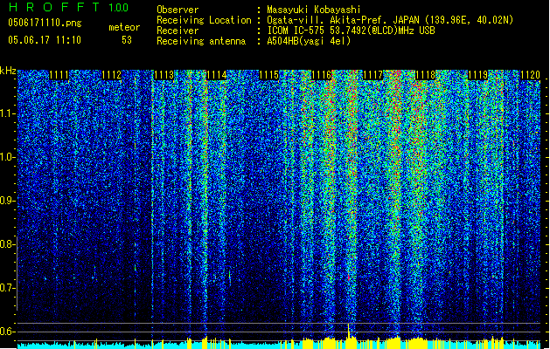Click the 0.8 frequency axis label

[8, 244]
